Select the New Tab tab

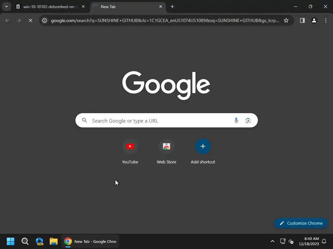pyautogui.click(x=128, y=6)
